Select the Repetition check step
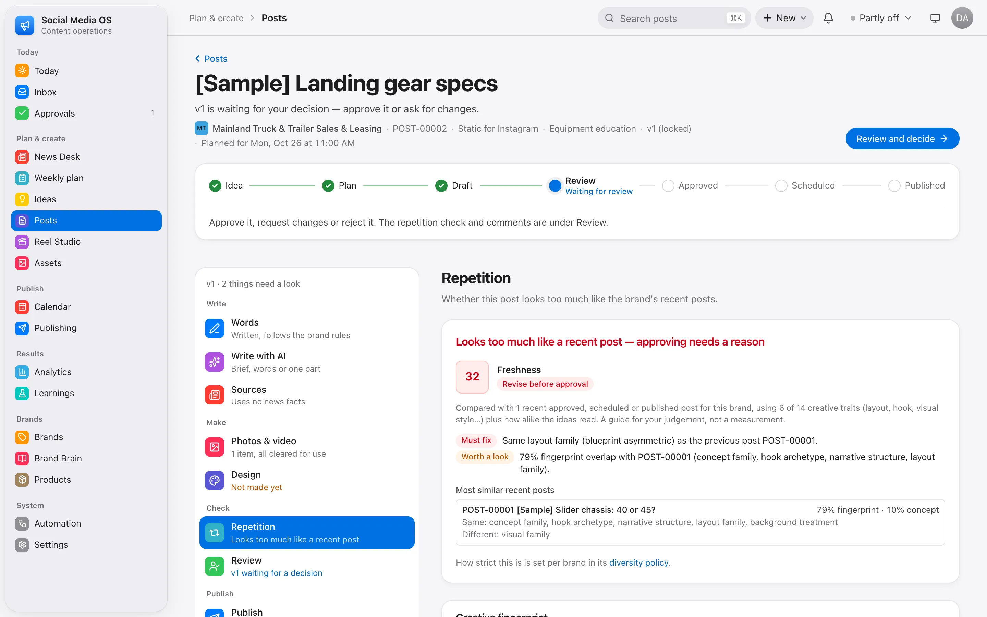The image size is (987, 617). coord(307,533)
